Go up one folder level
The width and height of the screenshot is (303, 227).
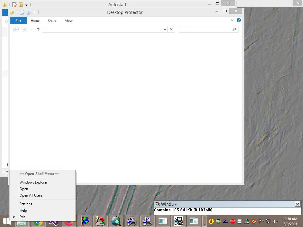pyautogui.click(x=38, y=29)
